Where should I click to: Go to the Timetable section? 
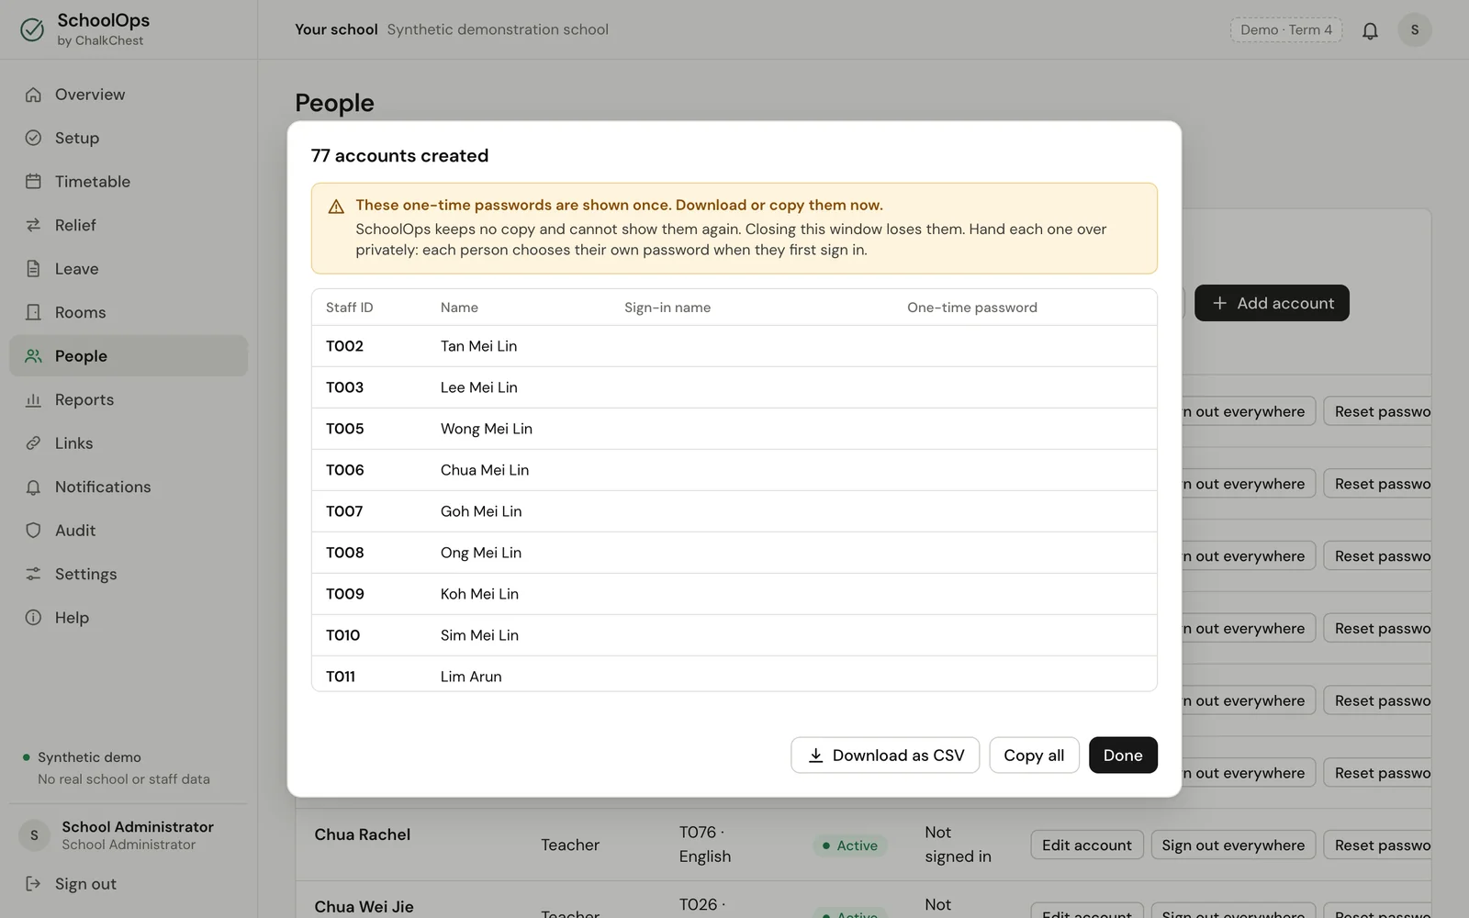coord(129,182)
